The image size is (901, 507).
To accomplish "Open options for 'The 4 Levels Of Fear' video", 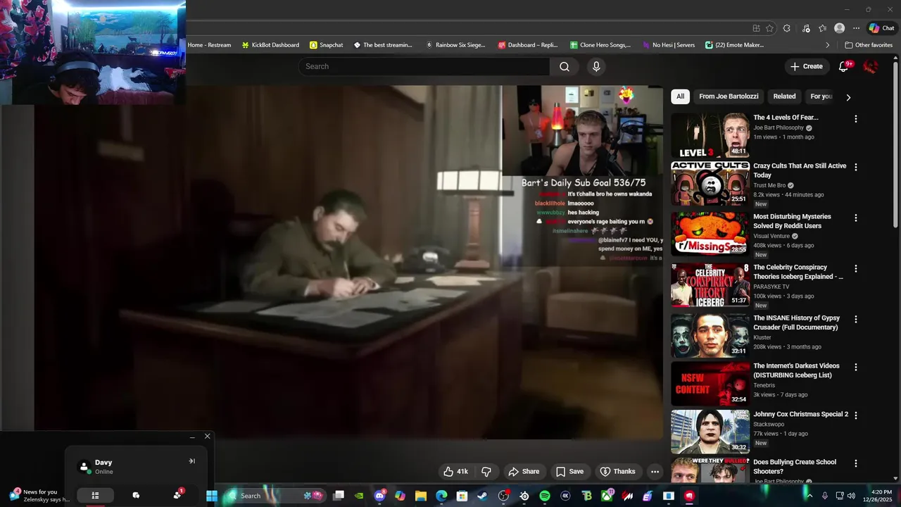I will (856, 119).
